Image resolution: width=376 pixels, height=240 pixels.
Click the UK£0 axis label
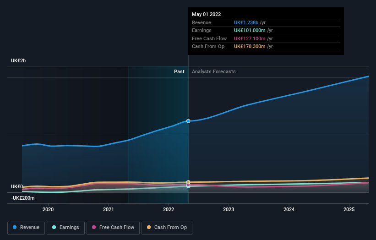[x=17, y=186]
